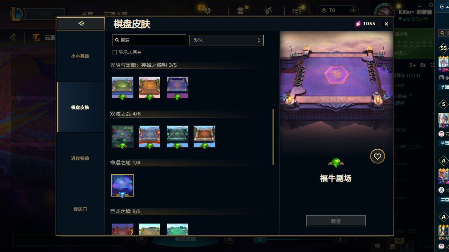The image size is (449, 252).
Task: Click the loot bag icon in top bar
Action: (240, 11)
